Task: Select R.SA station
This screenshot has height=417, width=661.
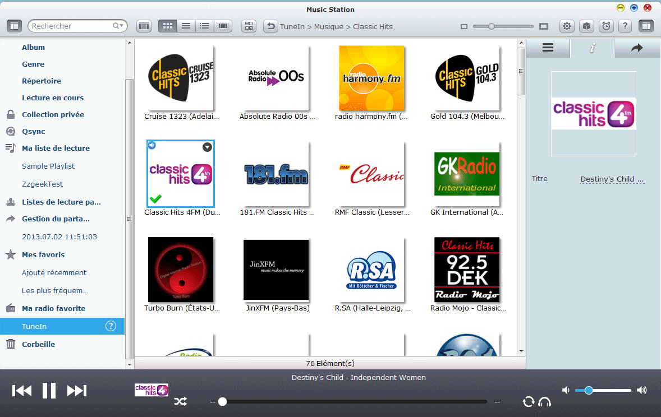Action: point(371,270)
